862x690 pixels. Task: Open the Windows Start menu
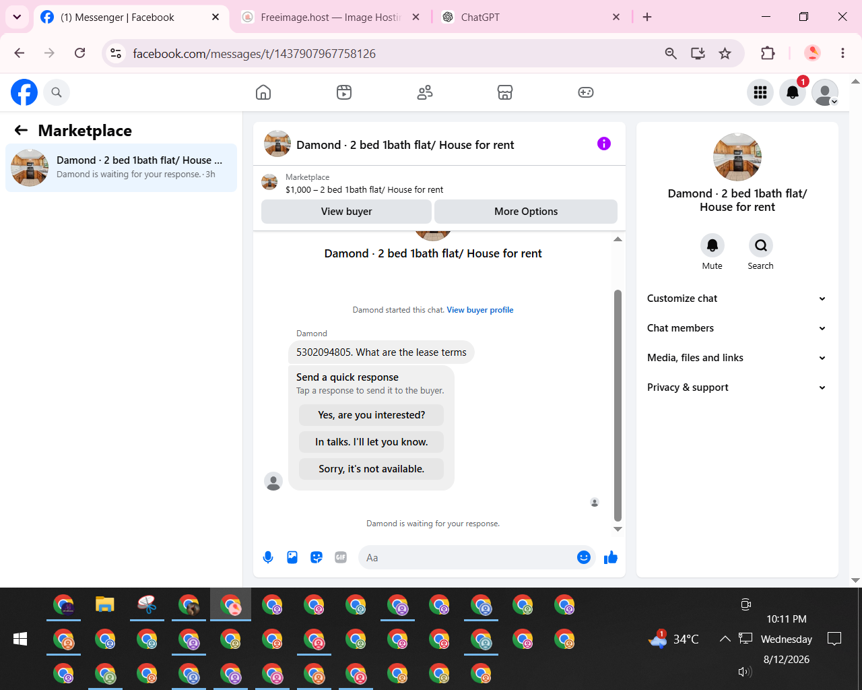20,639
